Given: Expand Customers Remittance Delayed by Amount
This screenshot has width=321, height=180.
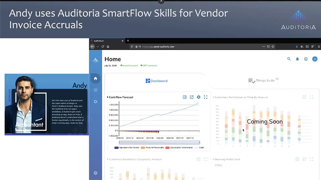Looking at the screenshot, I should coord(108,159).
